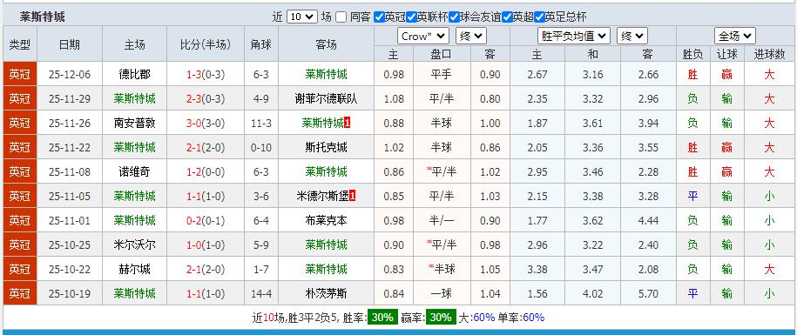Click the 进球数 column header
797x335 pixels.
(769, 54)
